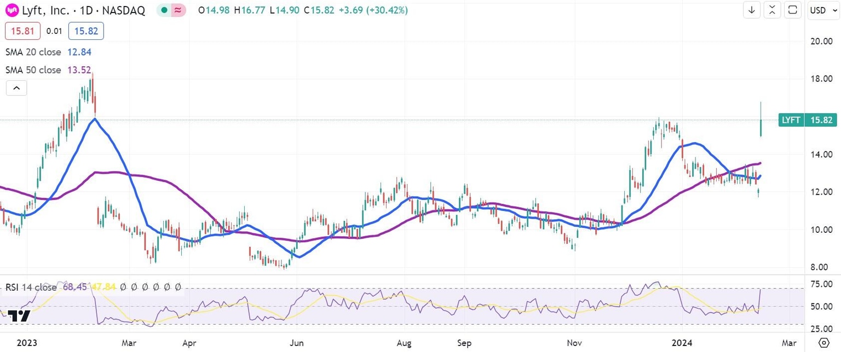This screenshot has width=841, height=352.
Task: Click the Nov time axis label
Action: (x=575, y=343)
